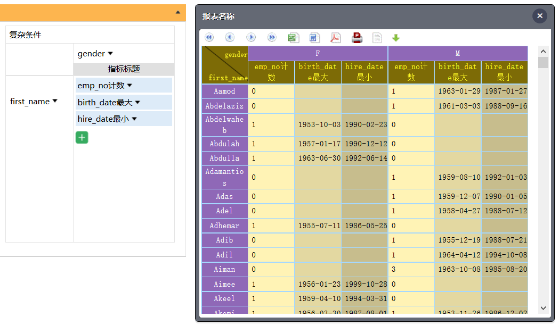The image size is (559, 325).
Task: Go to the first report page
Action: pyautogui.click(x=209, y=38)
